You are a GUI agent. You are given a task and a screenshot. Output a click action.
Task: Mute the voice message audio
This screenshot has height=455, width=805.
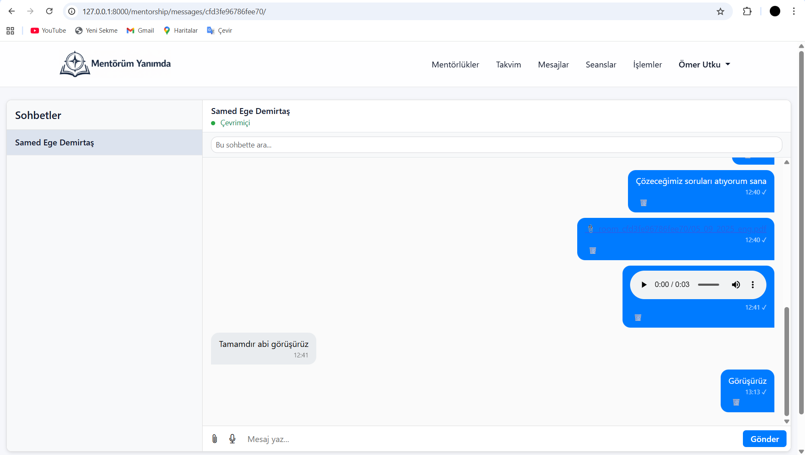(736, 285)
